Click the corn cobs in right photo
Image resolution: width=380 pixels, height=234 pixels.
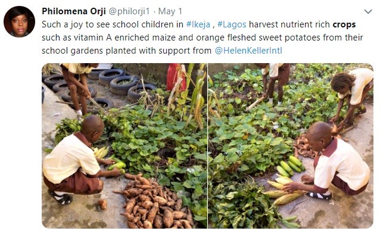[284, 191]
